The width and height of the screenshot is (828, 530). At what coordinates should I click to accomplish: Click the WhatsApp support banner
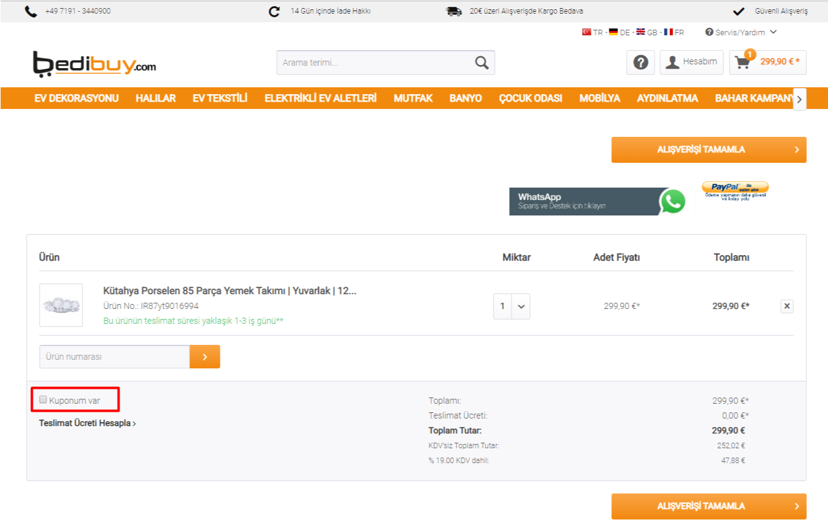point(598,202)
